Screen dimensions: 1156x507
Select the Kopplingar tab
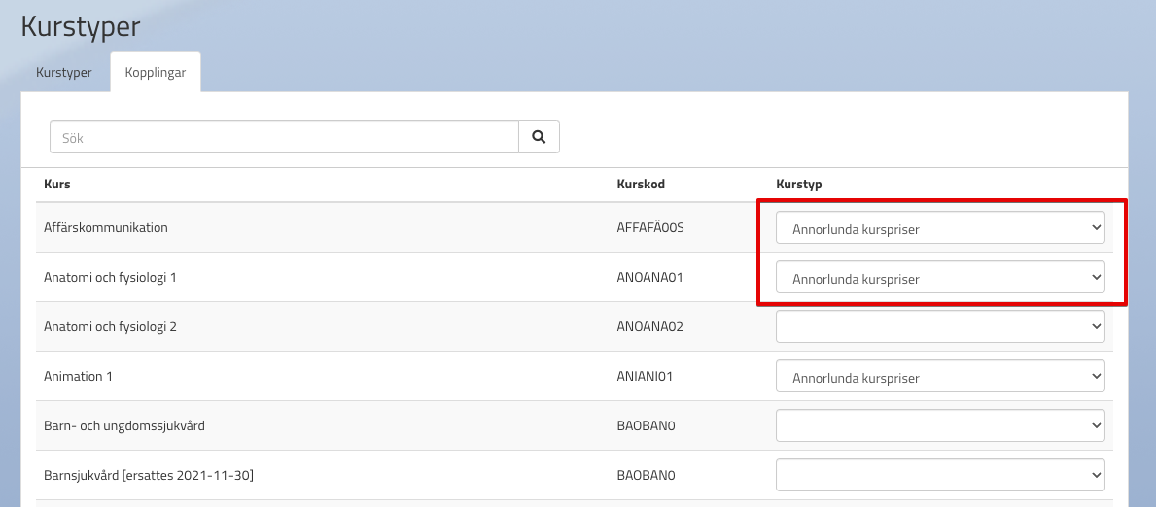click(156, 73)
